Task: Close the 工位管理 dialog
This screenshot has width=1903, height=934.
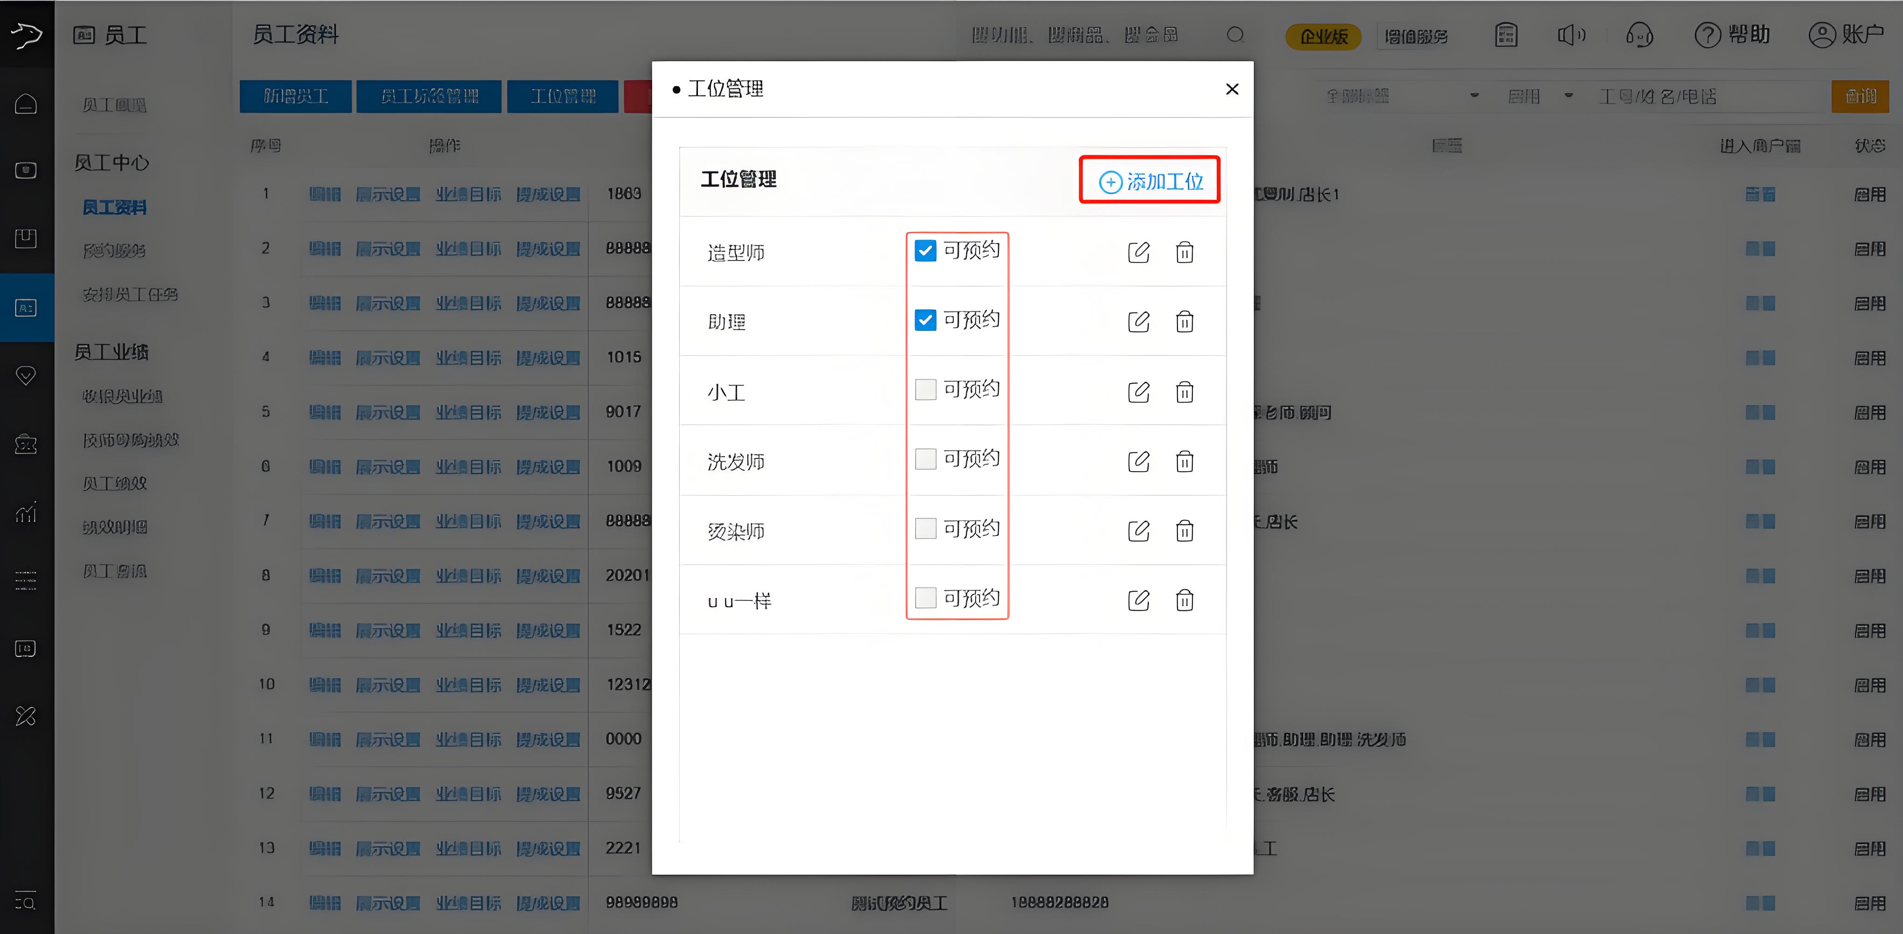Action: click(1232, 89)
